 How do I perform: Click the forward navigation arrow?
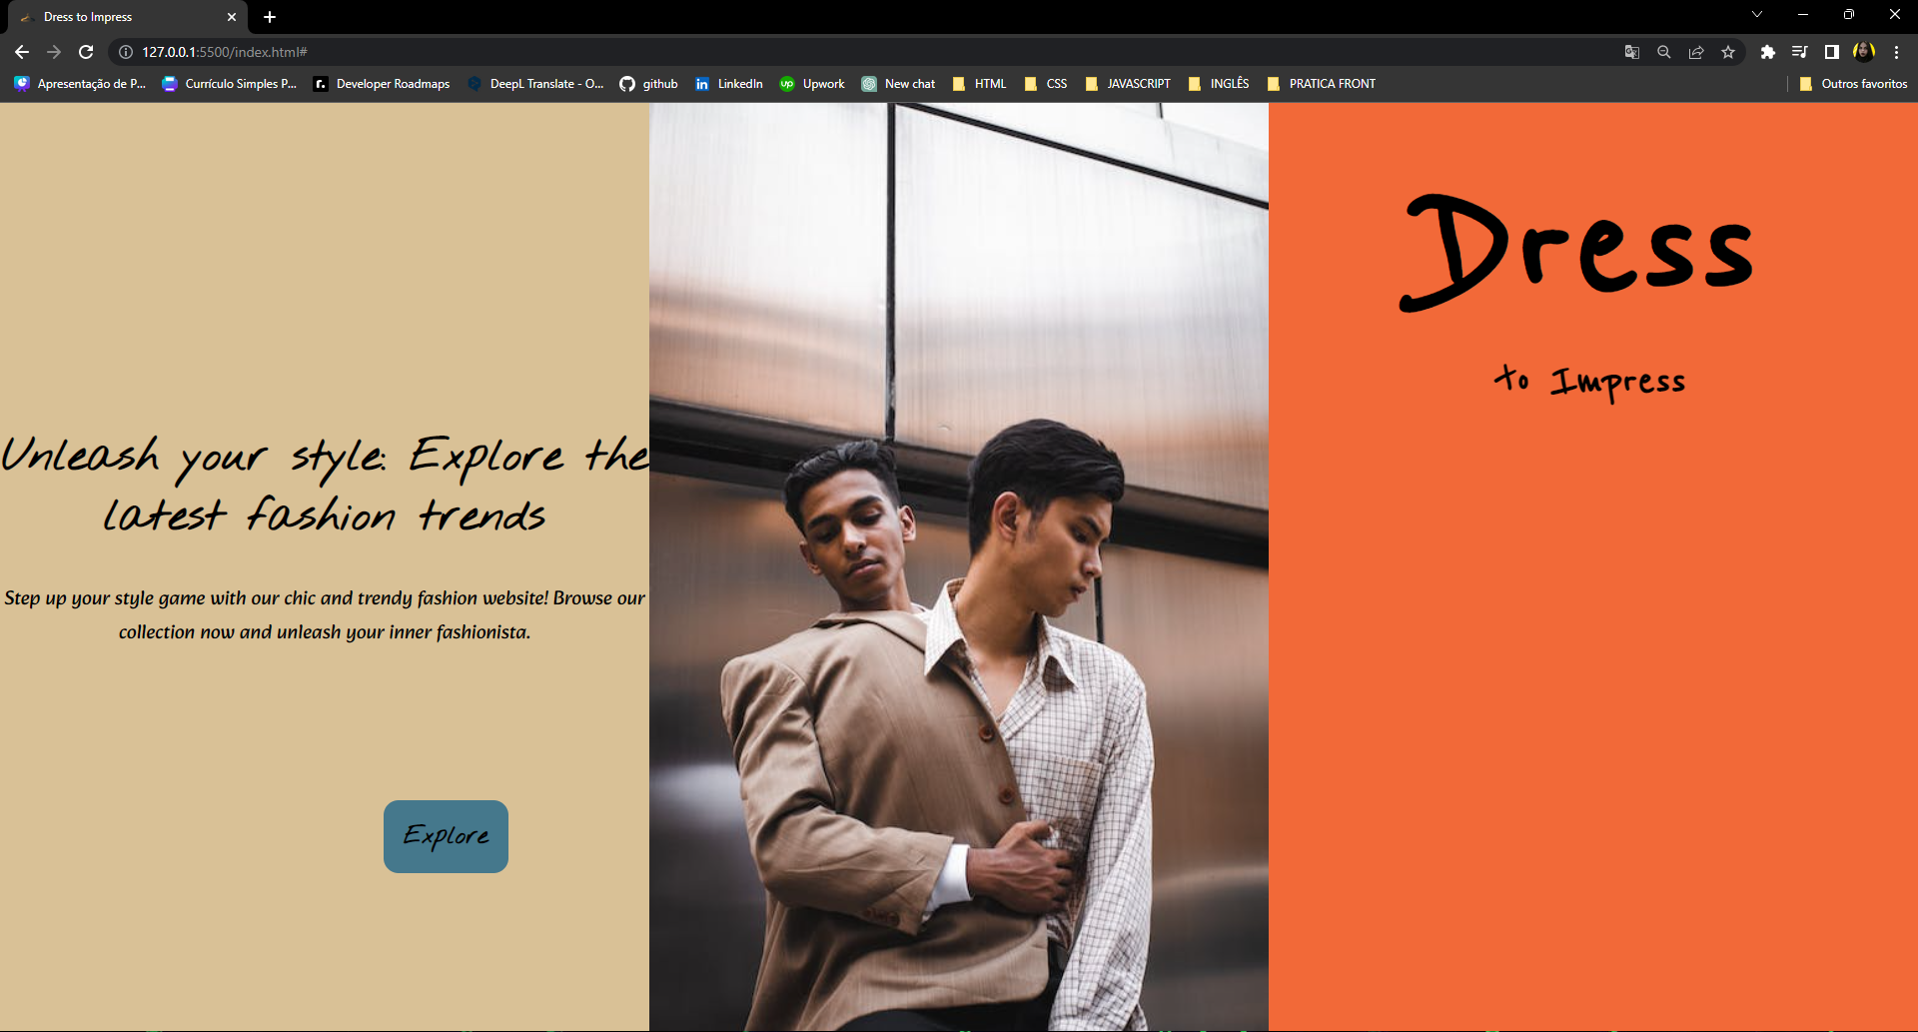[x=53, y=52]
